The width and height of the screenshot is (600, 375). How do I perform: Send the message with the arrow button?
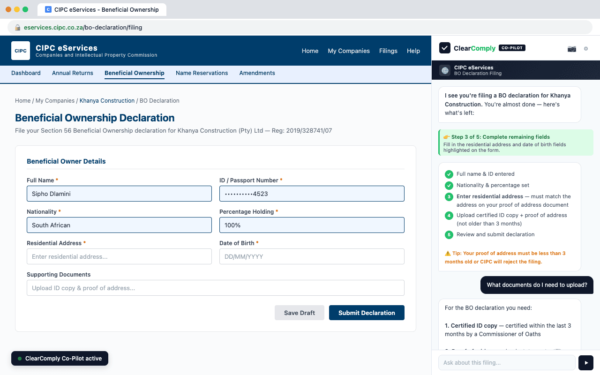[586, 363]
